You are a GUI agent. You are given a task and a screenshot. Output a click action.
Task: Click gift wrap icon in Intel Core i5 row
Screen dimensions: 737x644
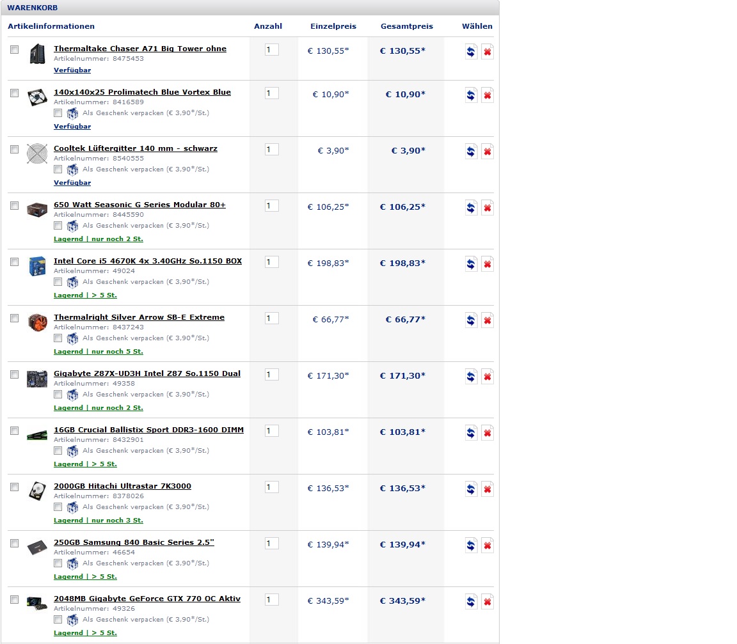(72, 282)
